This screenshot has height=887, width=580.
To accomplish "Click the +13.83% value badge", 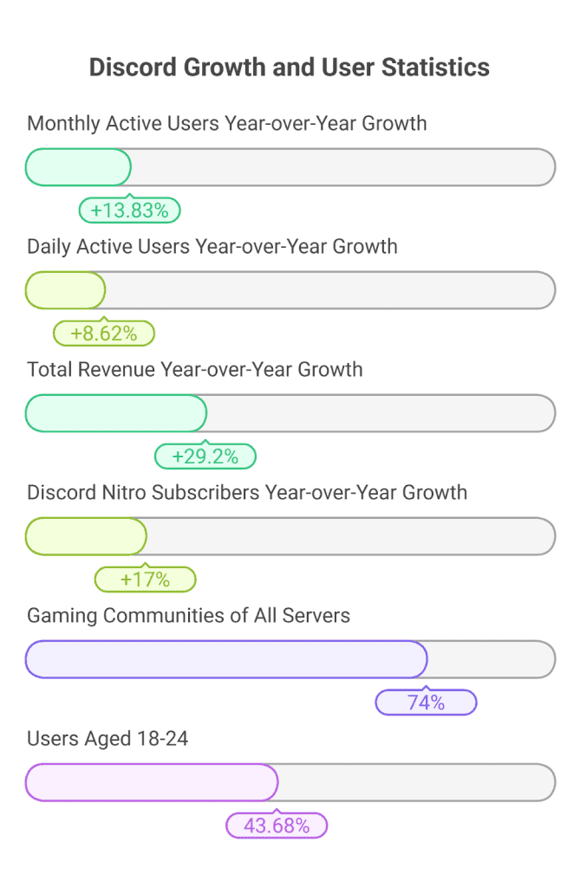I will click(130, 210).
